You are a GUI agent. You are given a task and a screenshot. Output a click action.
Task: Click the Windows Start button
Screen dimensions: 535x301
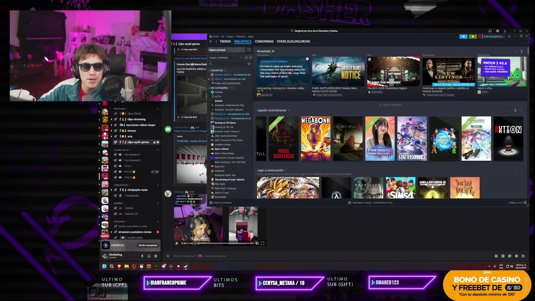(x=104, y=266)
